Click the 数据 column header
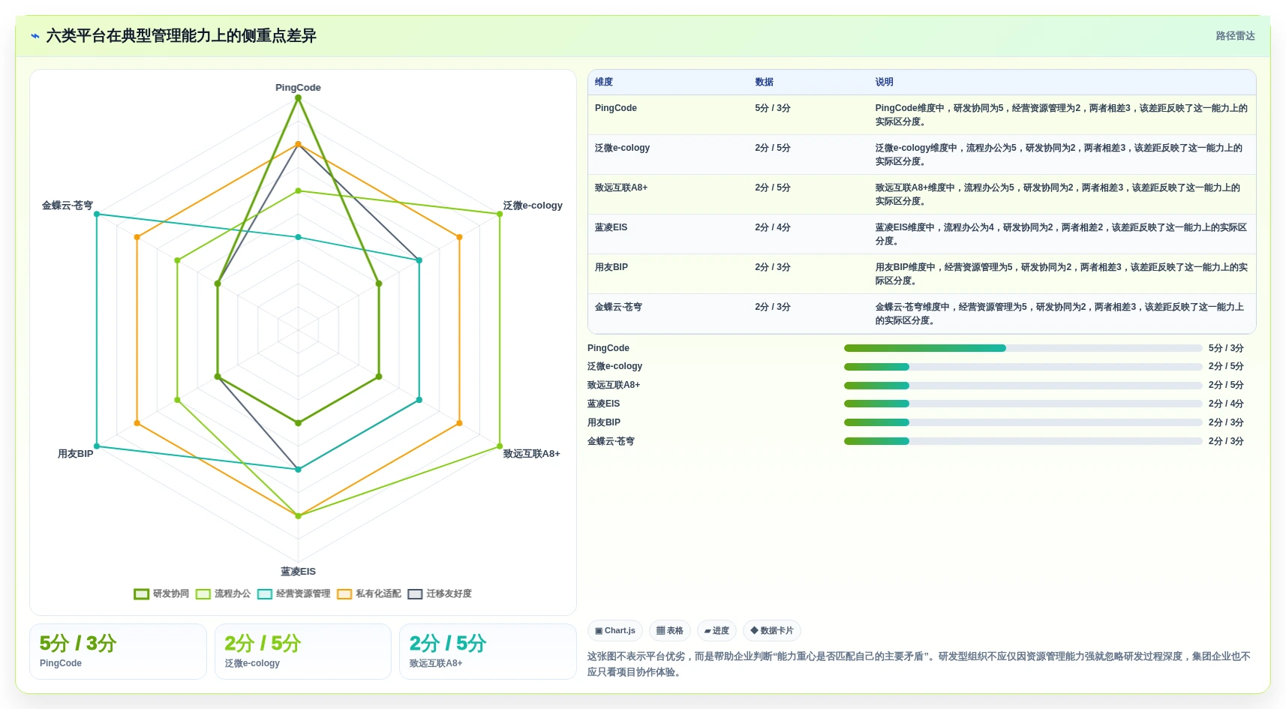This screenshot has height=709, width=1286. click(764, 82)
